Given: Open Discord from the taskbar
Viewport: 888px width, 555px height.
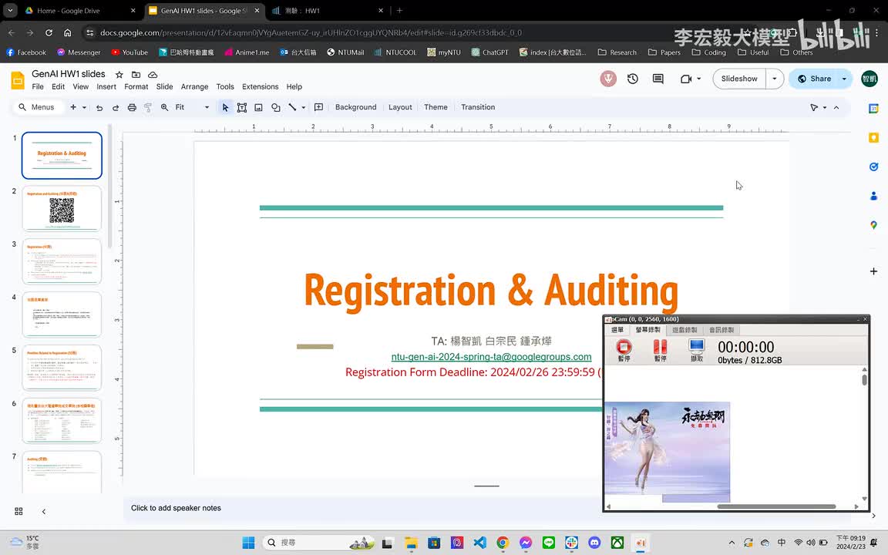Looking at the screenshot, I should (594, 543).
